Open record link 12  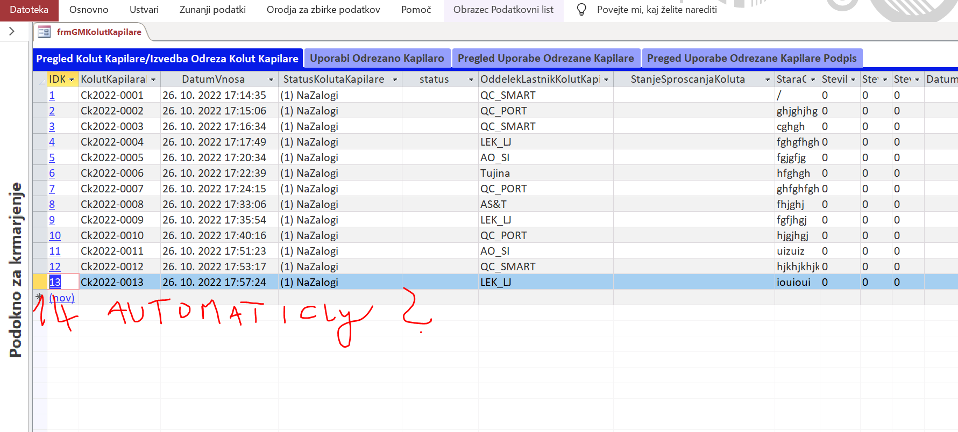coord(55,267)
